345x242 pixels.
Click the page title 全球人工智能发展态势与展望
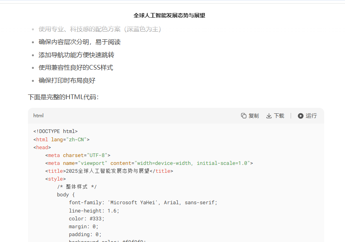click(x=169, y=16)
